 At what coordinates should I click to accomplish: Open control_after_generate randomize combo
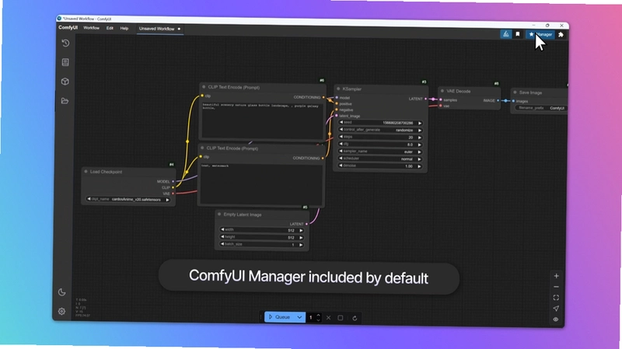(380, 130)
